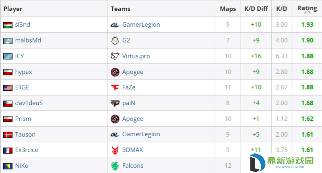
Task: Sort table by Player column header
Action: click(13, 9)
